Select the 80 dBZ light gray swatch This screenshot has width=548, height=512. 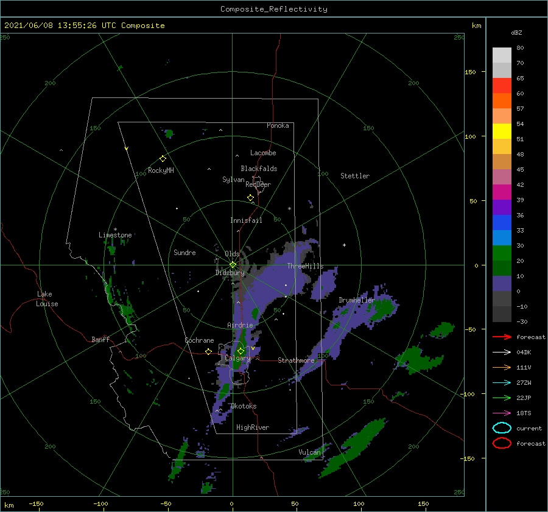point(502,55)
